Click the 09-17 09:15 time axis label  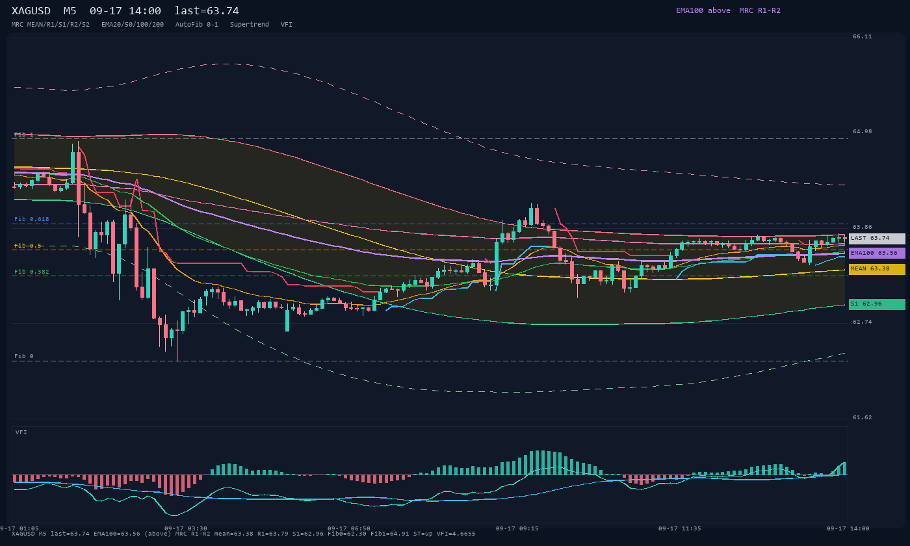pos(517,528)
